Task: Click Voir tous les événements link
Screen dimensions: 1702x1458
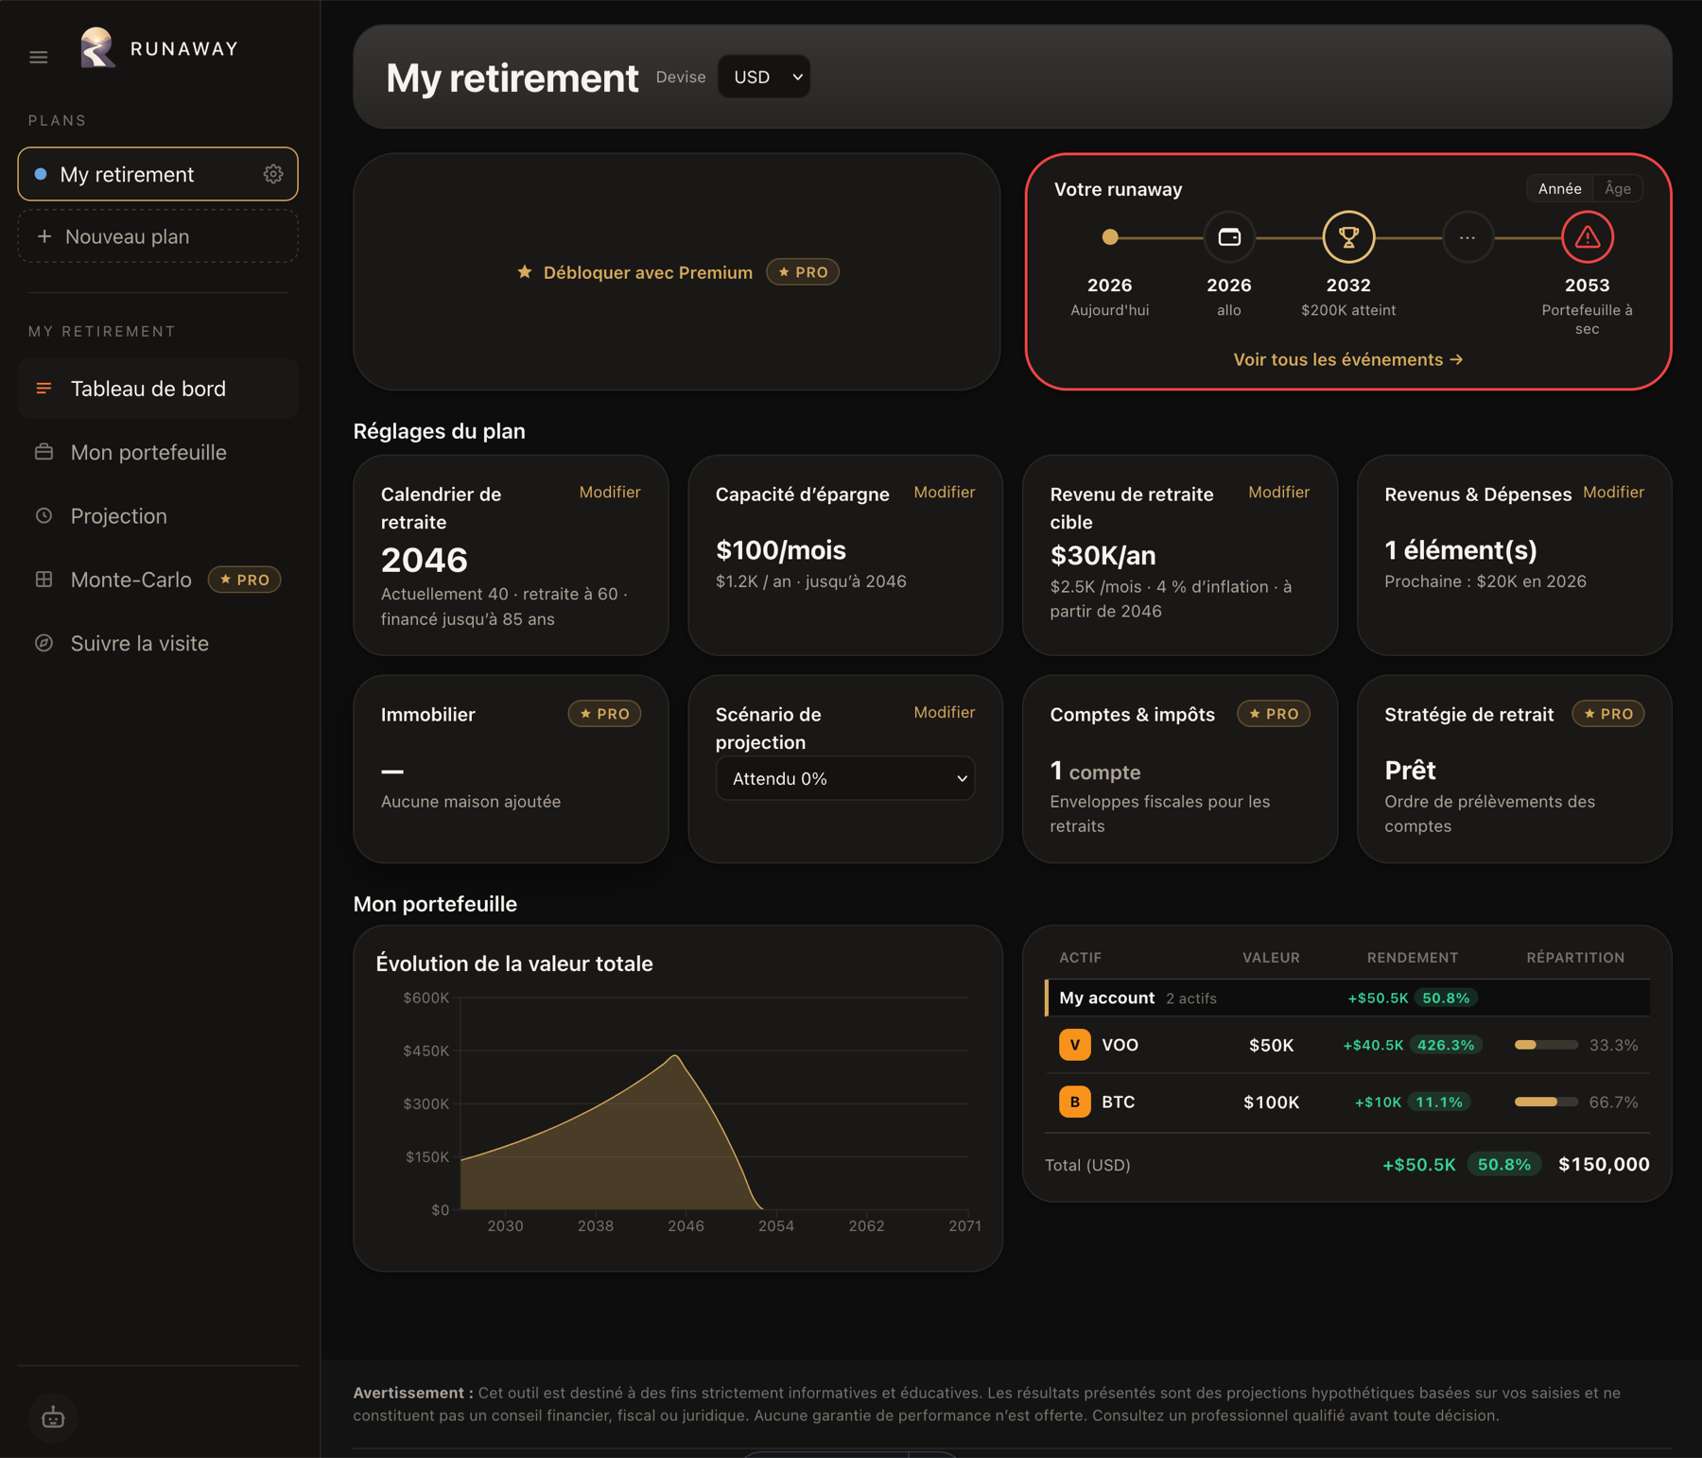Action: (1348, 359)
